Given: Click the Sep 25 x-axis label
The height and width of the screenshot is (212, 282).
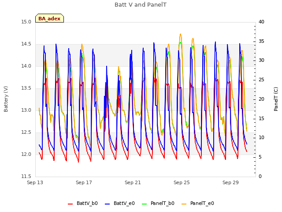Looking at the screenshot, I should tap(182, 182).
